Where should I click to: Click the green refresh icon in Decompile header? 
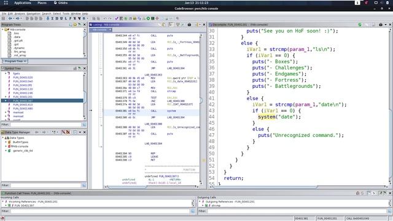pos(360,25)
